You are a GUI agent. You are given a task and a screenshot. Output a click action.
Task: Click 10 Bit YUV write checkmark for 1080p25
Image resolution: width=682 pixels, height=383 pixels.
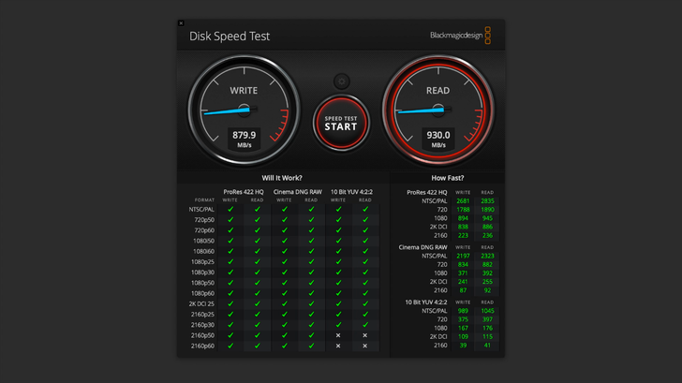(x=338, y=261)
